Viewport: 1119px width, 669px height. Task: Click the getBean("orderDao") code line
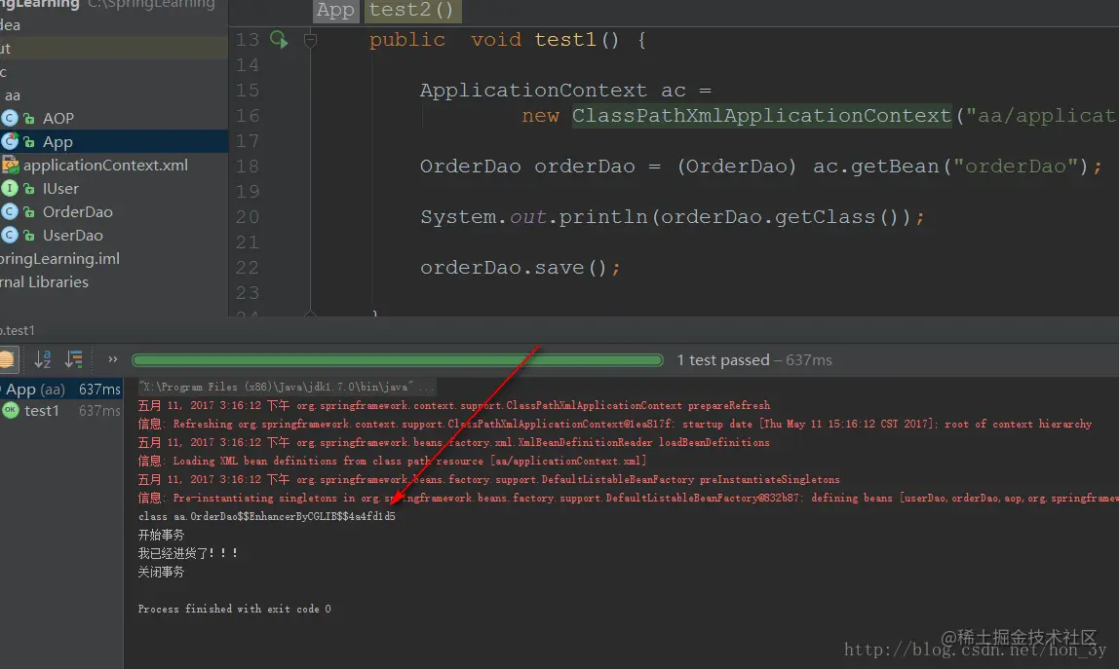(x=760, y=167)
